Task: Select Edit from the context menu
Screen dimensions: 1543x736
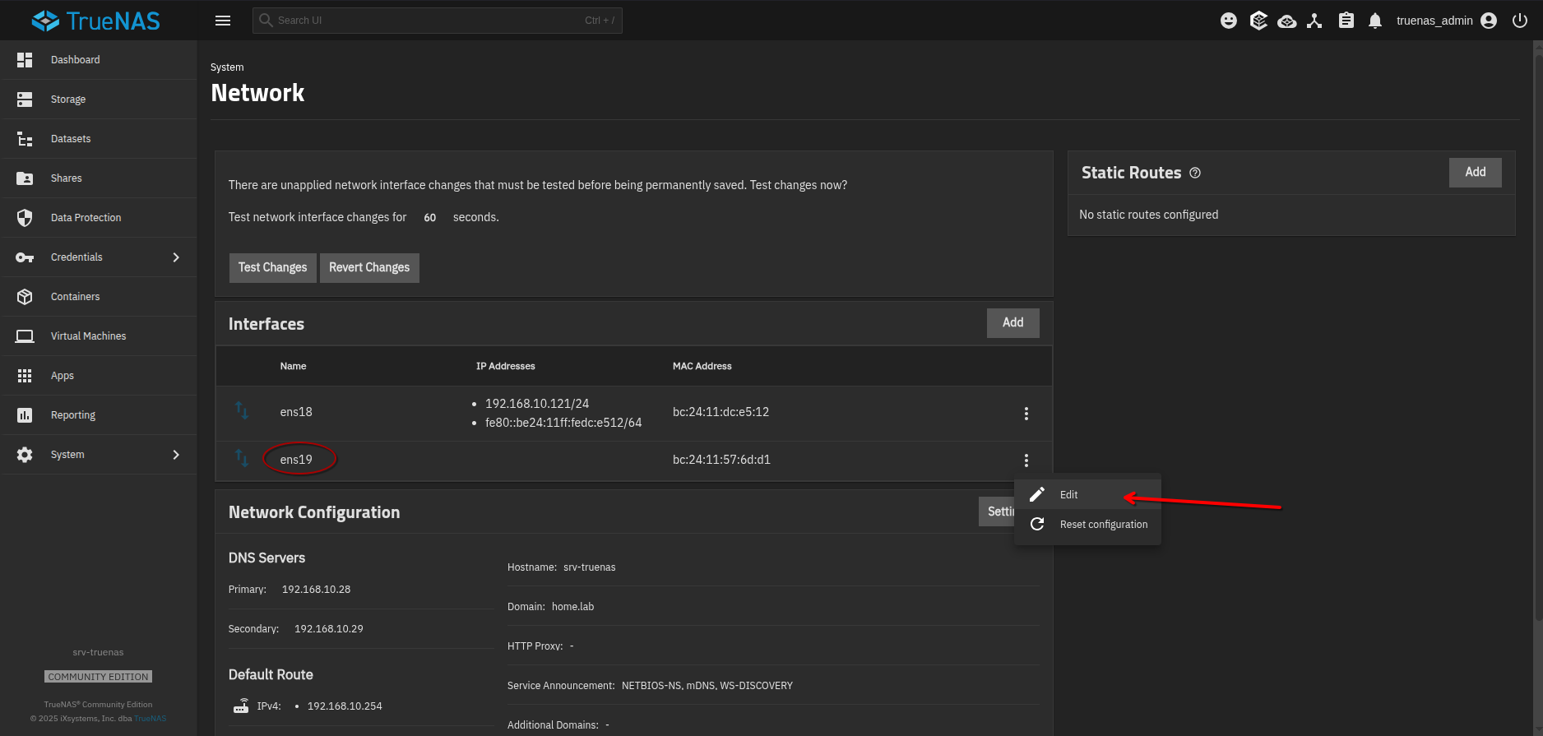Action: [x=1087, y=494]
